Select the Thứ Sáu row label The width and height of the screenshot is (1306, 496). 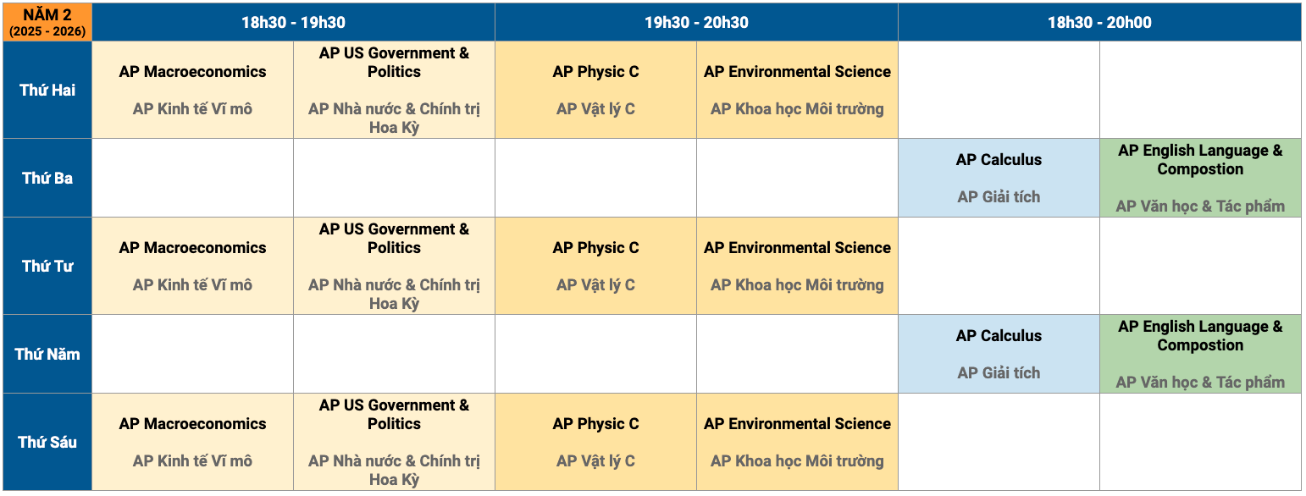coord(47,442)
